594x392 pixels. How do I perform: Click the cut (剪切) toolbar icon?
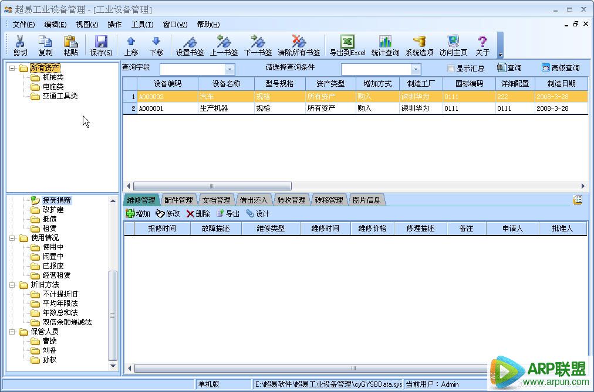19,45
